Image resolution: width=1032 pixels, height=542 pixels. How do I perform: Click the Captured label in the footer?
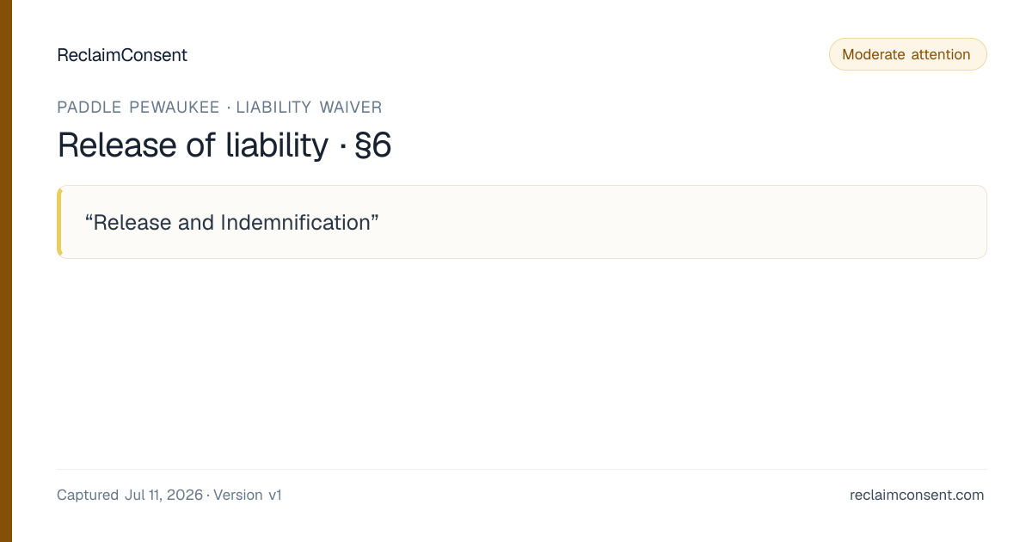click(88, 496)
